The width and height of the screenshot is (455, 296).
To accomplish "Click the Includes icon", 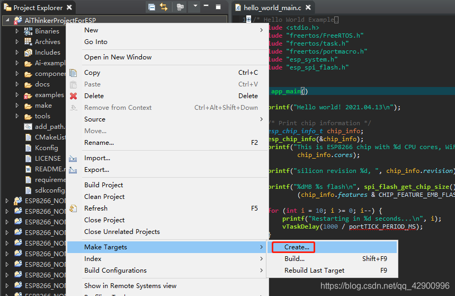I will click(28, 53).
